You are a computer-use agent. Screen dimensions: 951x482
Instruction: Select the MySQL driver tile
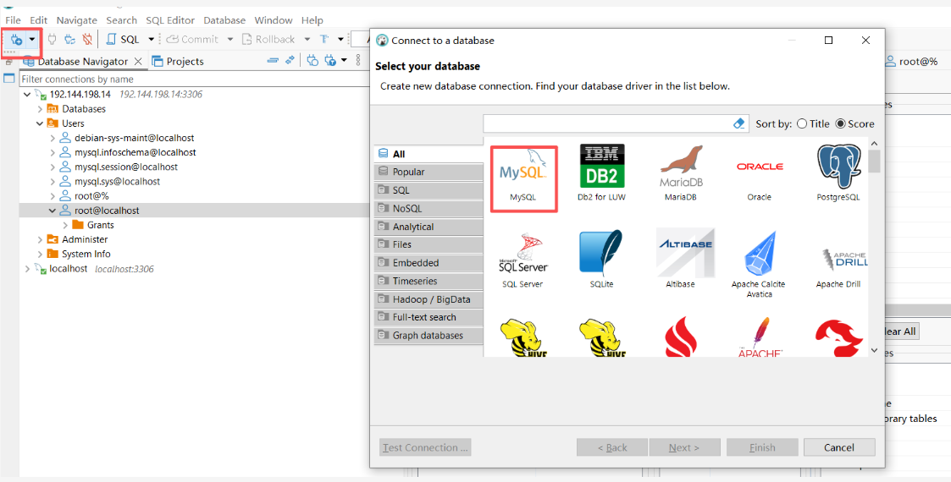pos(523,178)
